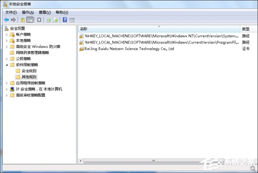Open the 查看(V) menu
258x173 pixels.
point(44,12)
